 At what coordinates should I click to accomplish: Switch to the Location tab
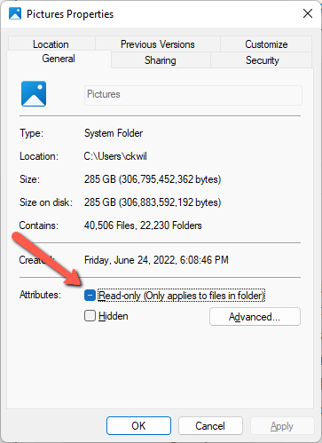(51, 44)
